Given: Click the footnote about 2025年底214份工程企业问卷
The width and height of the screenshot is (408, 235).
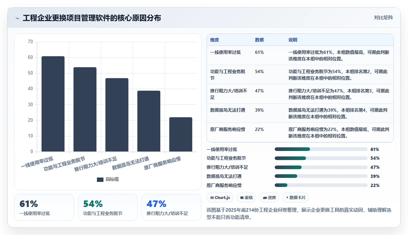Looking at the screenshot, I should [299, 214].
